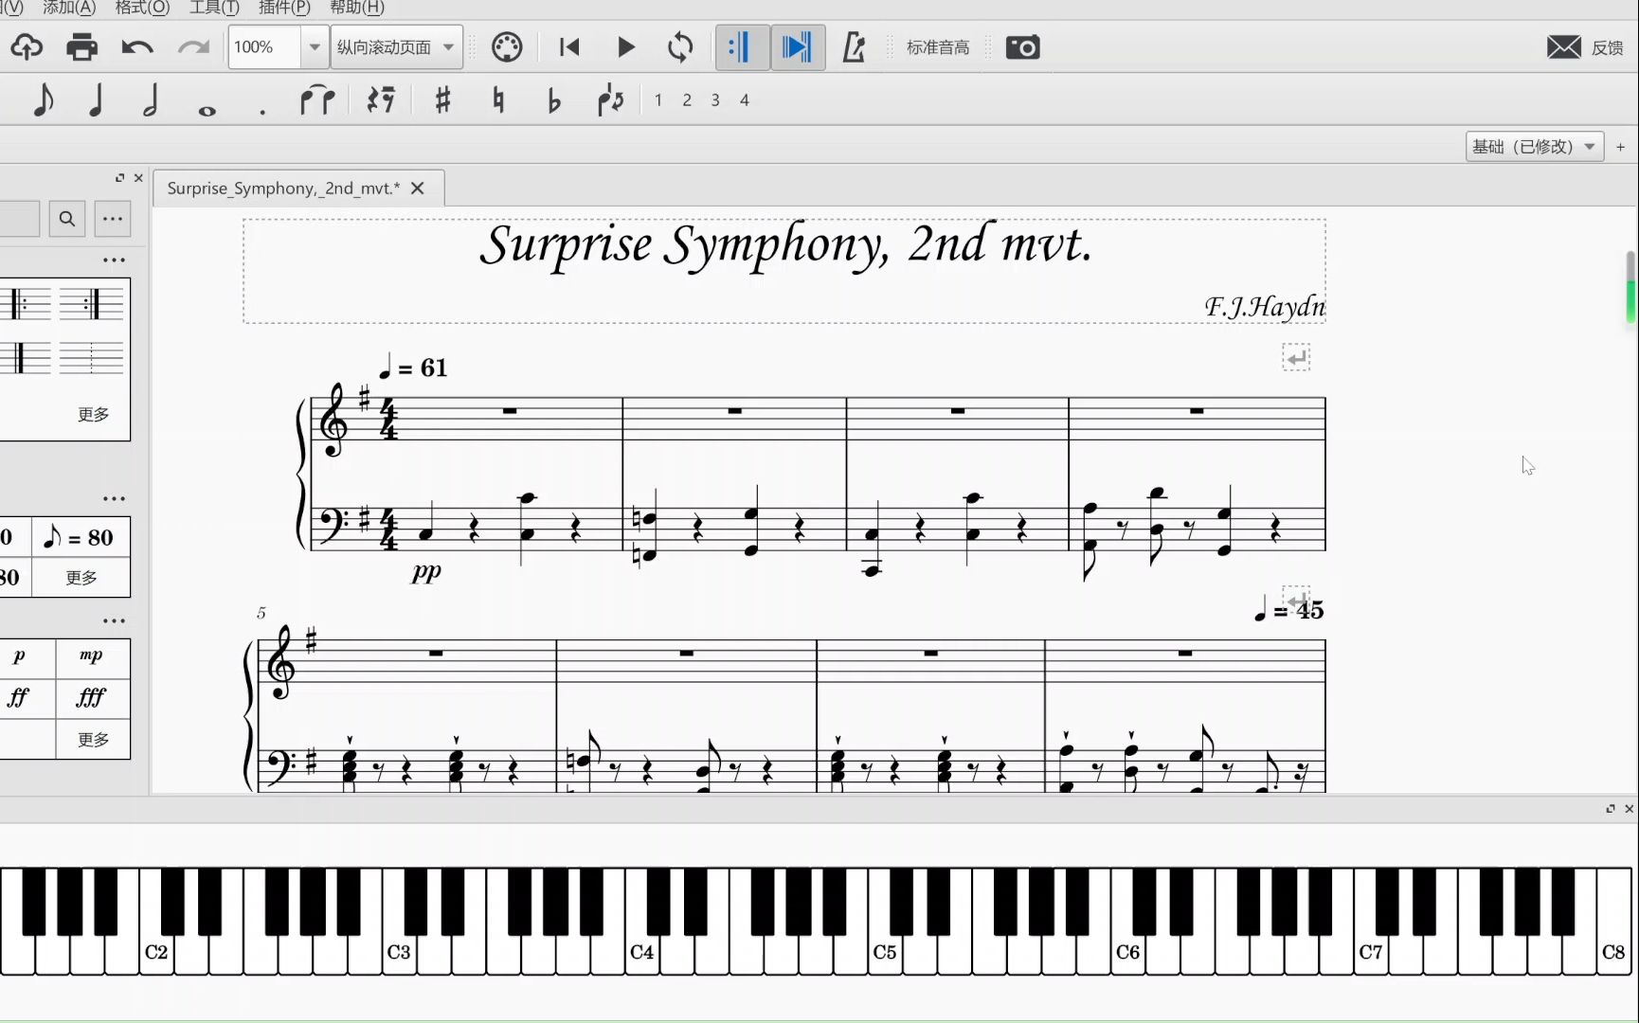
Task: Click the cloud upload icon
Action: (27, 46)
